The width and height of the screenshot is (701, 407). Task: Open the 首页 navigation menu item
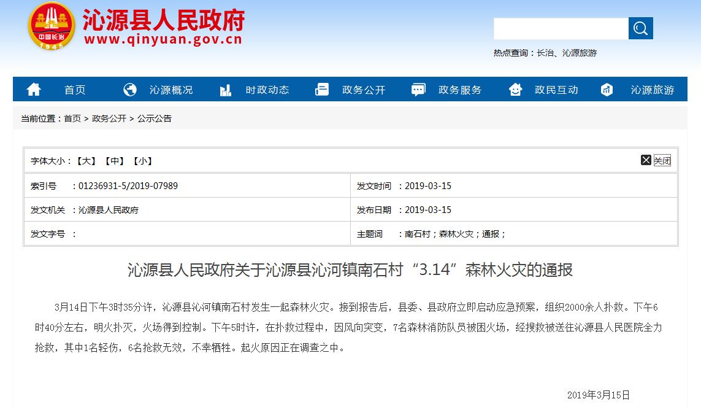75,90
